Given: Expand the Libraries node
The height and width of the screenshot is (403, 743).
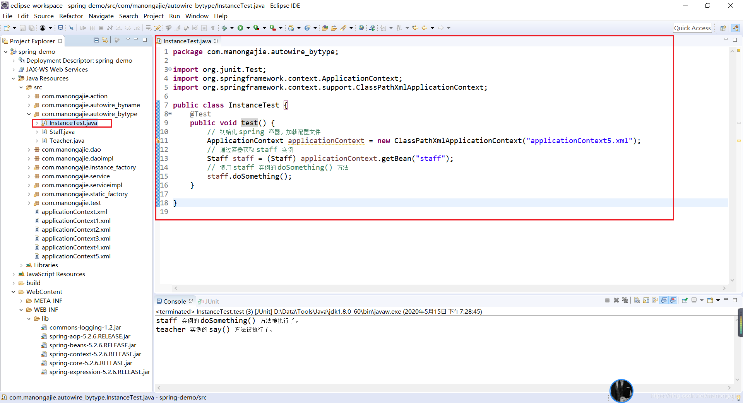Looking at the screenshot, I should pyautogui.click(x=21, y=265).
